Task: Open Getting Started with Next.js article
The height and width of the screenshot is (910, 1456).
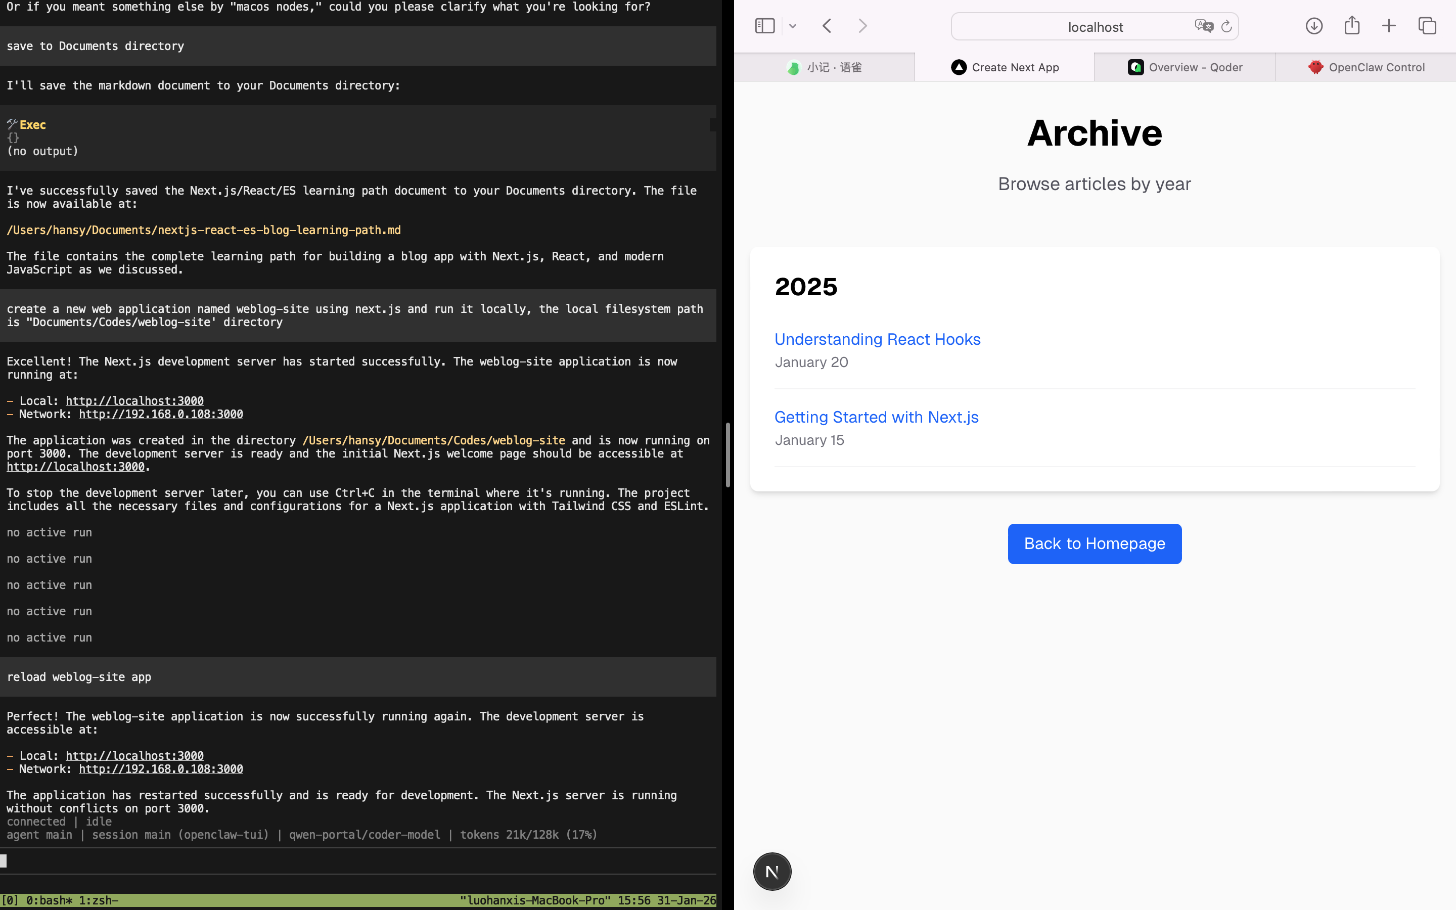Action: [876, 417]
